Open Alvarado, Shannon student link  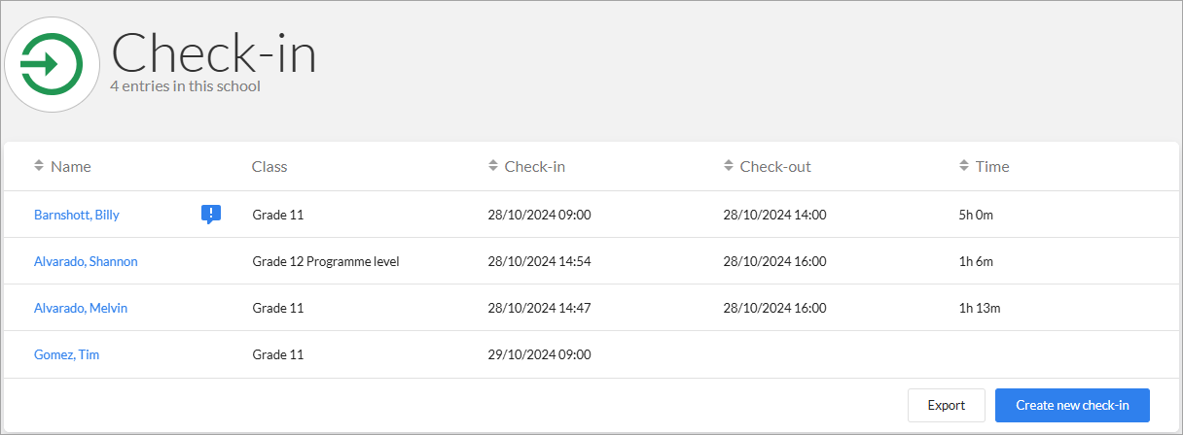(86, 261)
